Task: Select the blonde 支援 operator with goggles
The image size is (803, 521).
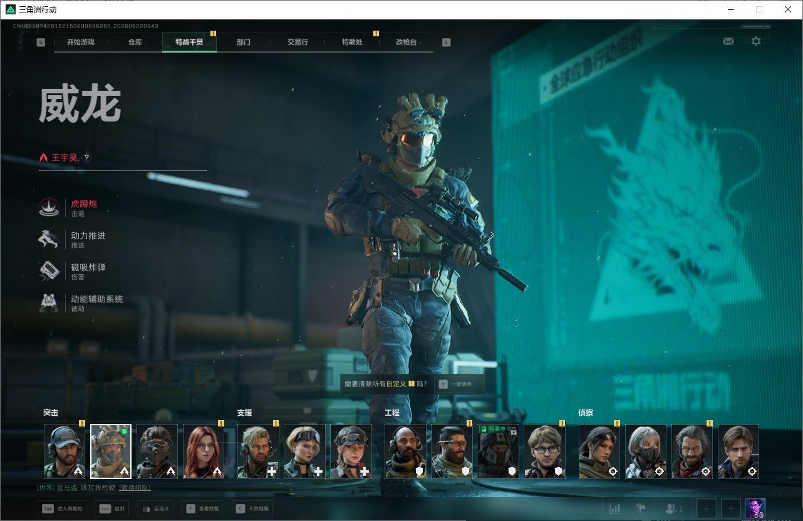Action: coord(304,451)
